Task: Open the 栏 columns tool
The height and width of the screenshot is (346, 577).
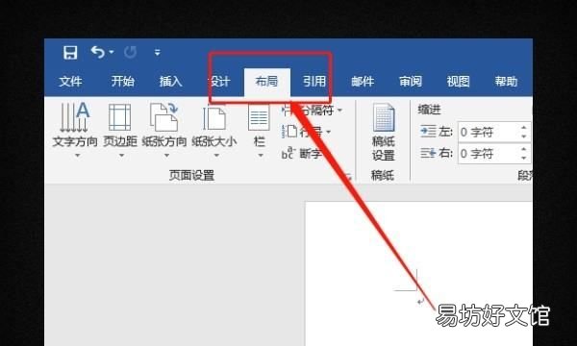Action: pyautogui.click(x=259, y=130)
